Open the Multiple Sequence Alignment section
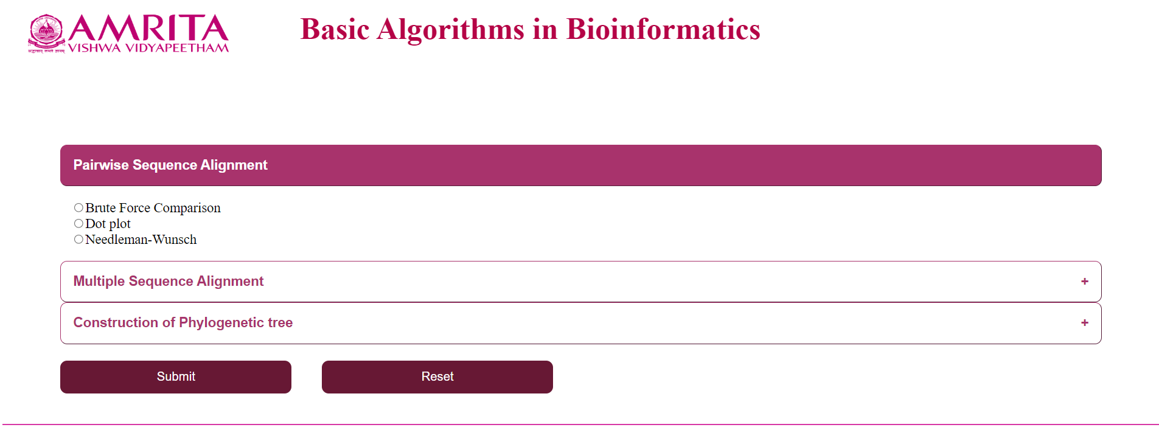The width and height of the screenshot is (1159, 447). click(x=580, y=282)
